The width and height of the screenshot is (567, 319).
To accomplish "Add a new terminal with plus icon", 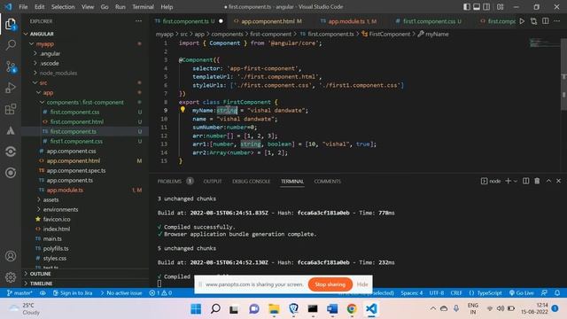I will (508, 181).
